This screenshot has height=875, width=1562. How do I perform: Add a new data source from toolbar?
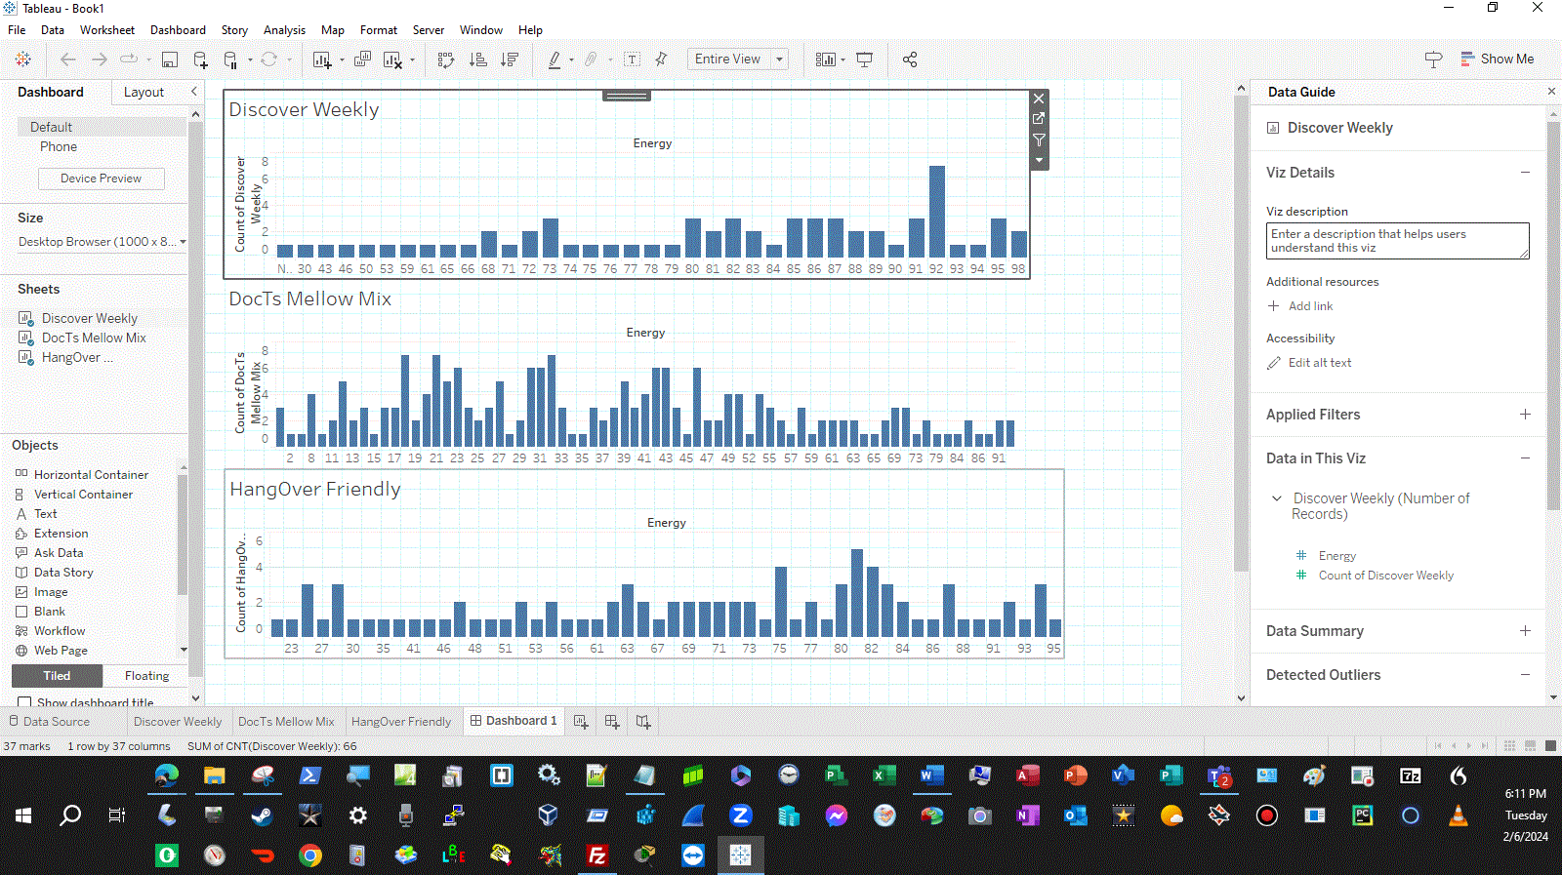pos(201,60)
